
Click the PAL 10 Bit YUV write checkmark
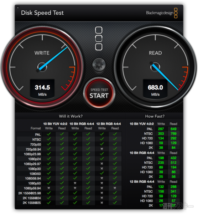(49, 134)
